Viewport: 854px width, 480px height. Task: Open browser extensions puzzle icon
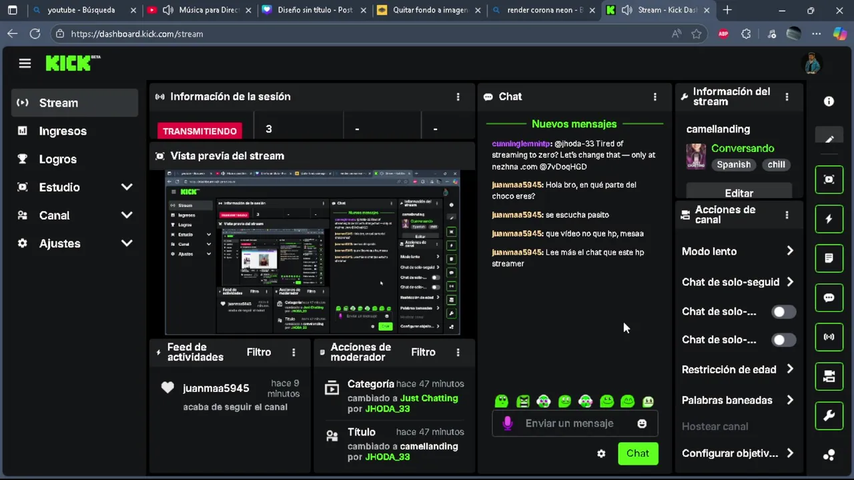(746, 34)
